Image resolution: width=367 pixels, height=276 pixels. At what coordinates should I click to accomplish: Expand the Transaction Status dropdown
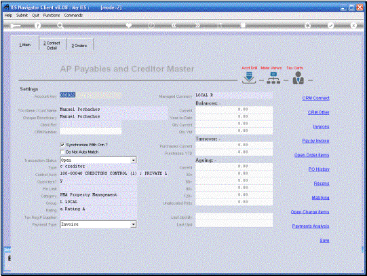coord(134,160)
